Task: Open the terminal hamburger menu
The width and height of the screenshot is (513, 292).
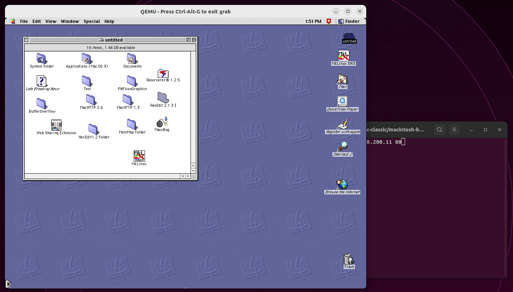Action: click(454, 130)
